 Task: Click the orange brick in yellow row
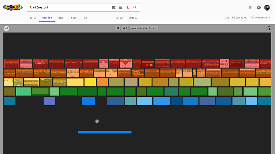click(102, 82)
